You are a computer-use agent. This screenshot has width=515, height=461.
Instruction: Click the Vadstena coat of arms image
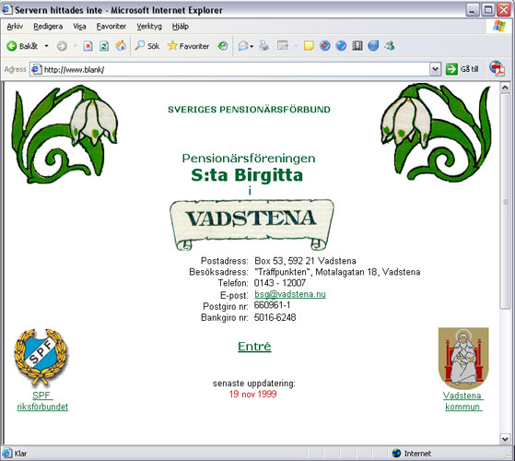(463, 358)
